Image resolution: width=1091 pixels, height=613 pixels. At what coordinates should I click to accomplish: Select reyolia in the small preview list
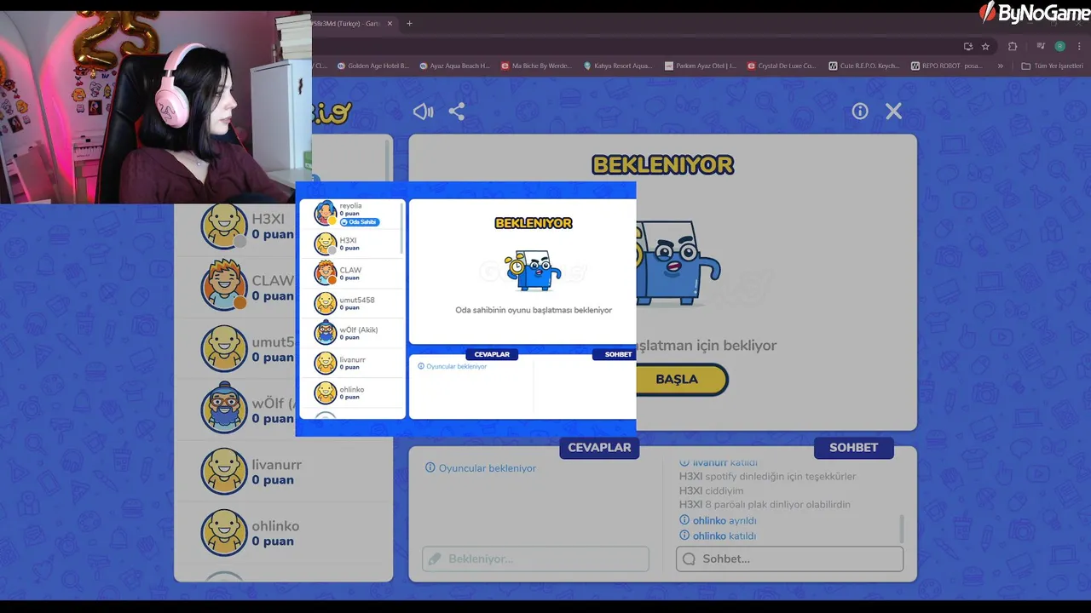pos(351,214)
